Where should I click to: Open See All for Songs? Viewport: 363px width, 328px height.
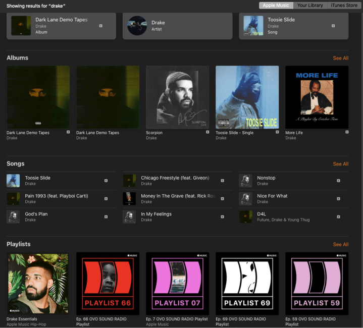[x=341, y=164]
